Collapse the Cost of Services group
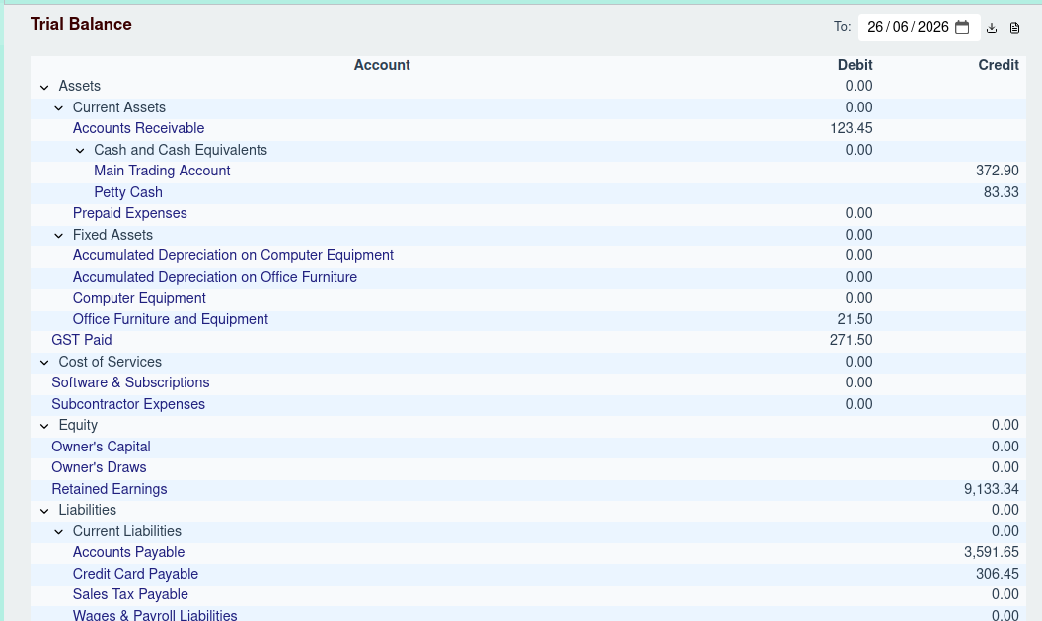This screenshot has height=621, width=1042. (44, 363)
